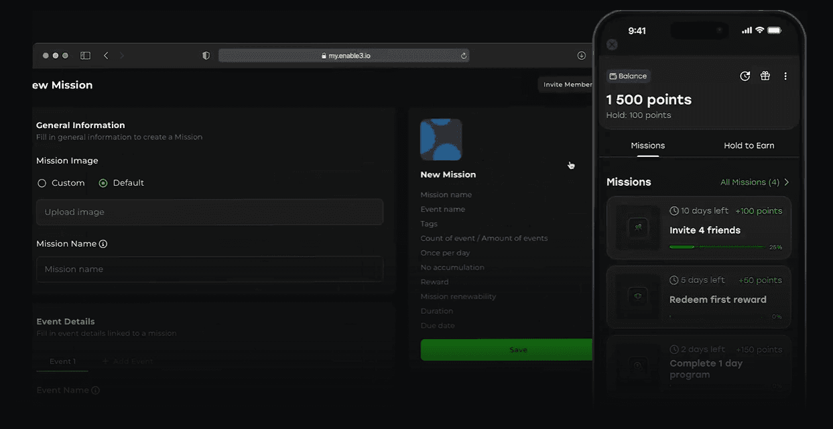The image size is (833, 429).
Task: Click clock icon beside 5 days left
Action: point(674,280)
